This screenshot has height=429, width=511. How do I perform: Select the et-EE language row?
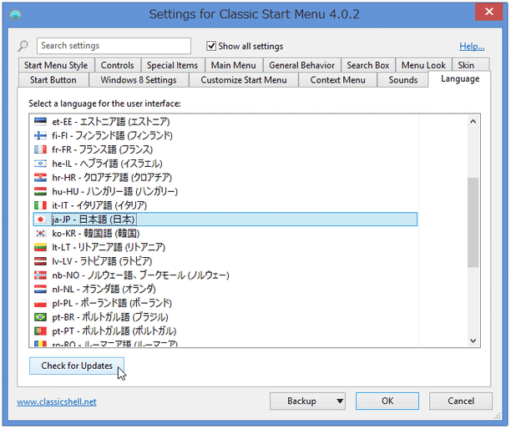pyautogui.click(x=225, y=122)
